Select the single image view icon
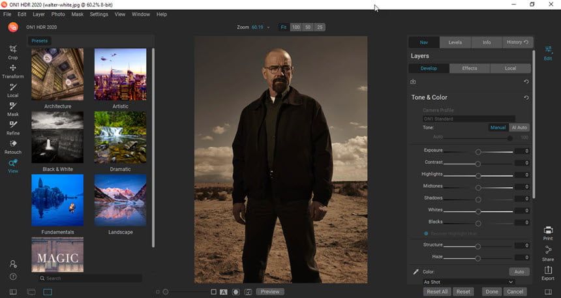This screenshot has height=298, width=561. tap(48, 292)
